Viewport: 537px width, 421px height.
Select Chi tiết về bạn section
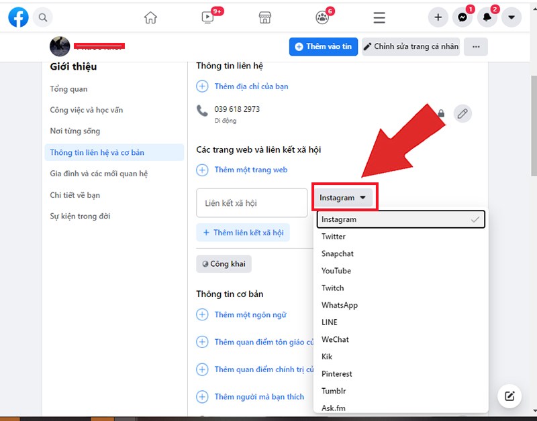coord(75,195)
